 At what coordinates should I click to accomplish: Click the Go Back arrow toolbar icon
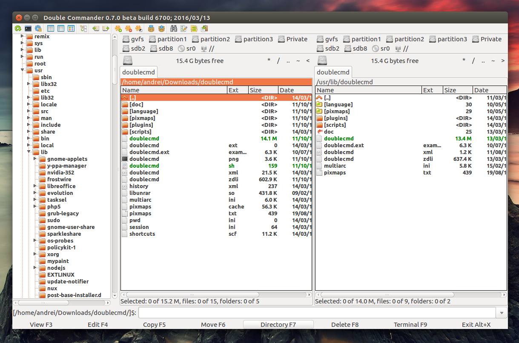pos(96,29)
